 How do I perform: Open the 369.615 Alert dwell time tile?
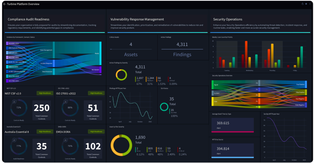click(232, 125)
